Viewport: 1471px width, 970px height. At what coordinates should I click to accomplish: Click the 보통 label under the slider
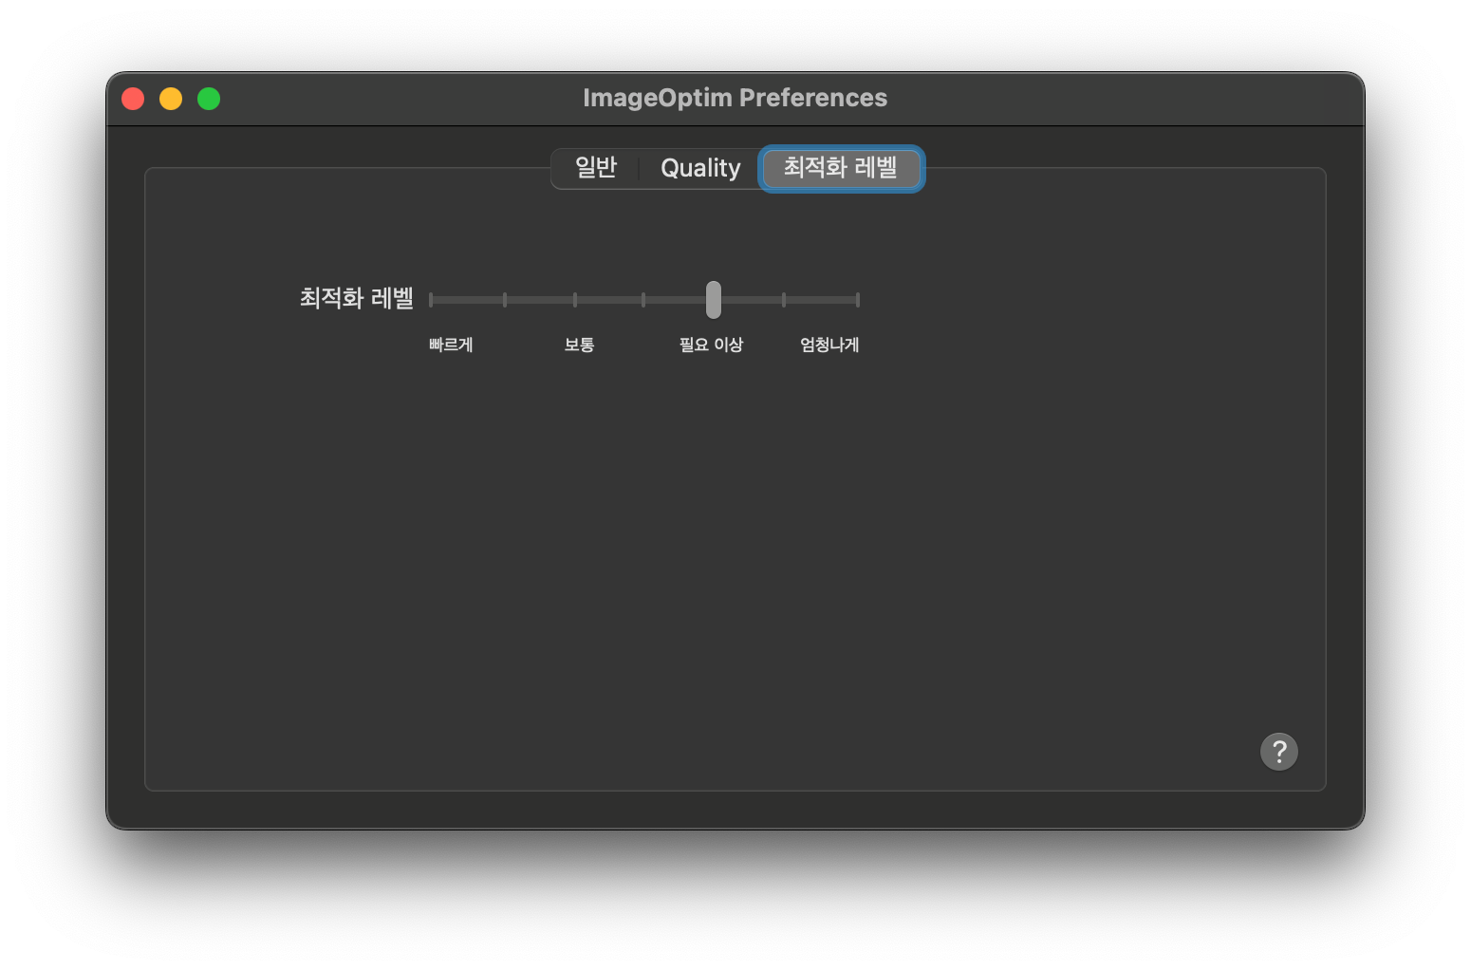[x=579, y=345]
